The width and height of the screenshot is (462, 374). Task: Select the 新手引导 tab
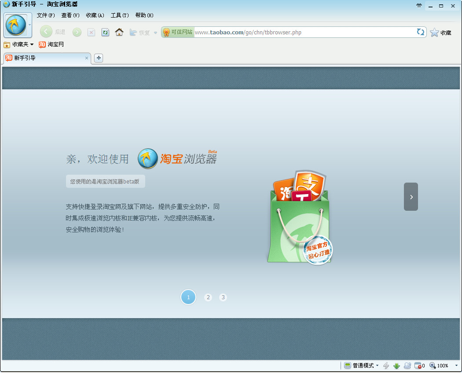pos(44,58)
